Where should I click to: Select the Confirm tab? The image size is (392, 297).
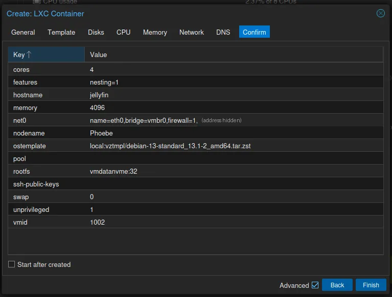pyautogui.click(x=254, y=32)
